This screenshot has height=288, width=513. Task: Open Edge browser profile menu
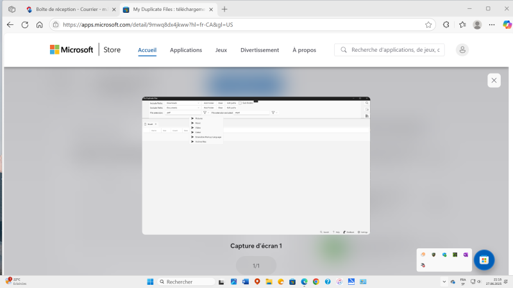[x=477, y=24]
